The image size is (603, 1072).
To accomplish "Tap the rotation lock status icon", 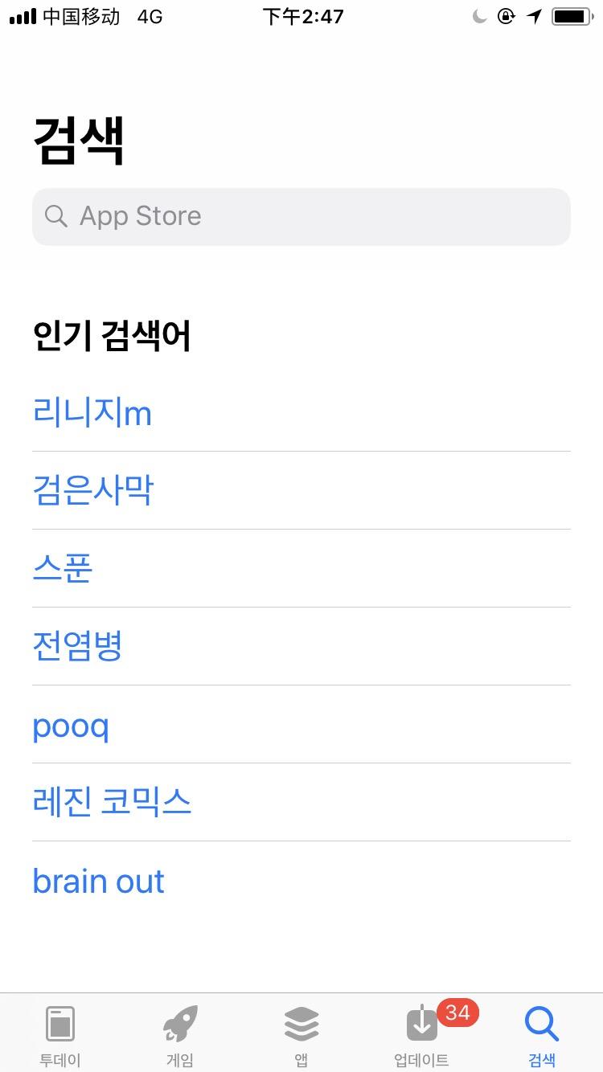I will point(506,16).
